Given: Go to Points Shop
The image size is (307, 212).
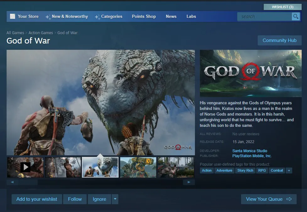Looking at the screenshot, I should [144, 16].
